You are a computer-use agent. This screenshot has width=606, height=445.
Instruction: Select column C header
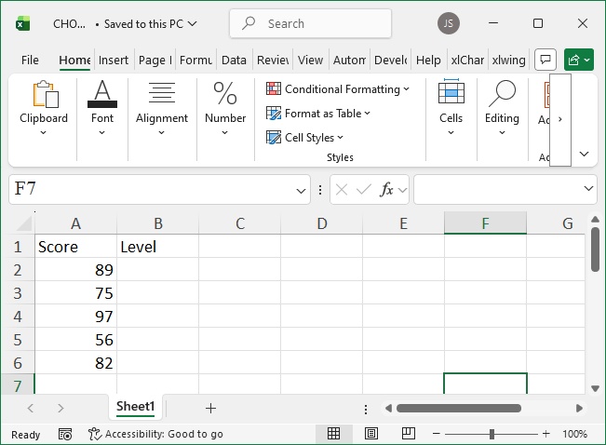click(x=239, y=223)
